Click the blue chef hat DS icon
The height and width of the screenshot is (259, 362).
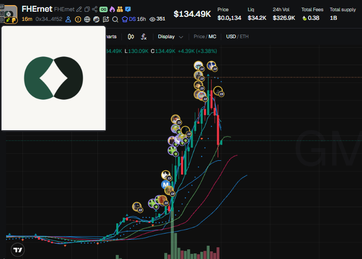click(x=125, y=19)
